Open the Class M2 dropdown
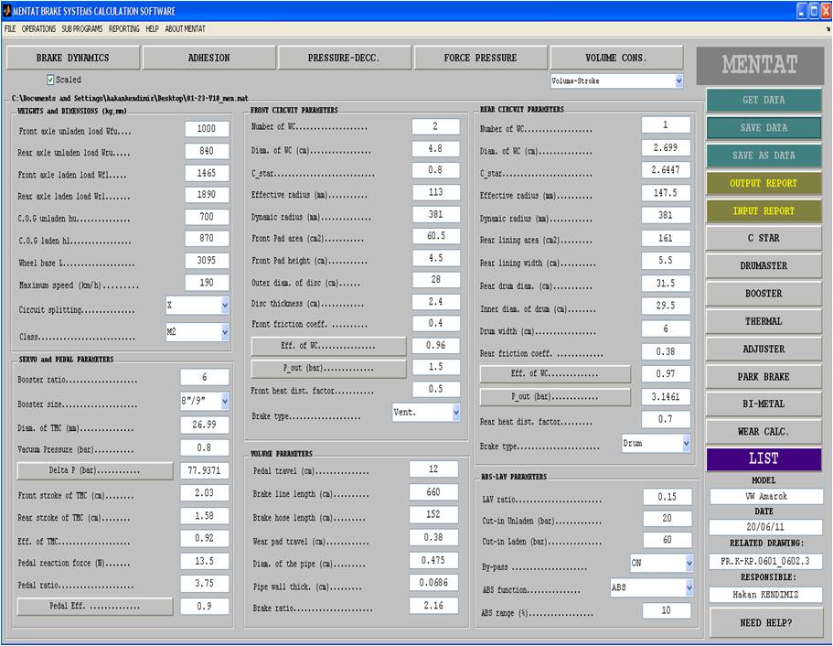833x646 pixels. pos(198,333)
